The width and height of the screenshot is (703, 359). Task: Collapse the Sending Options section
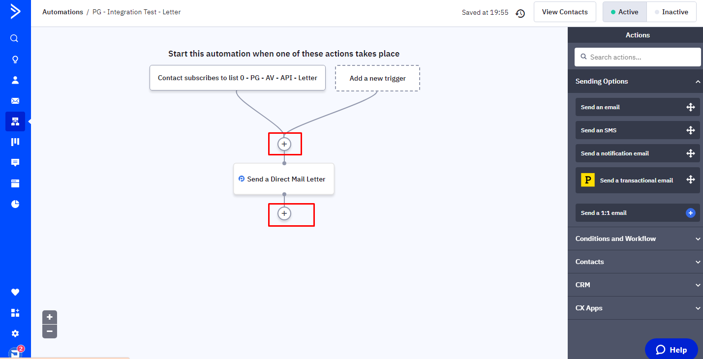click(x=698, y=82)
